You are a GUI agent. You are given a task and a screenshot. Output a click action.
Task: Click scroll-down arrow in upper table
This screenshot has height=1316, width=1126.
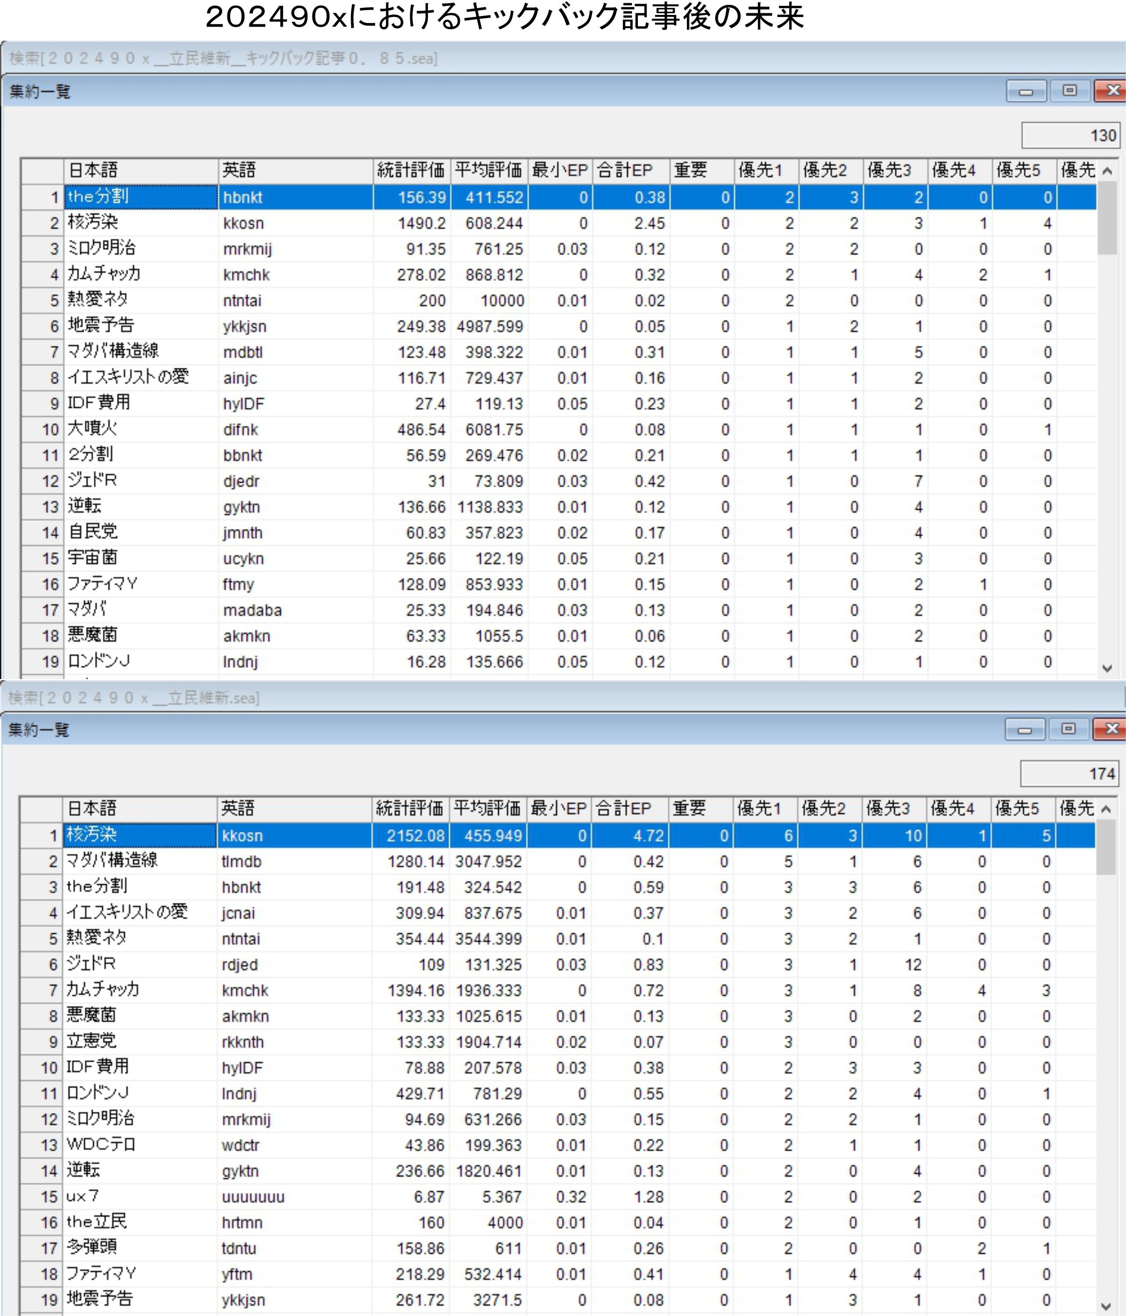[x=1107, y=669]
